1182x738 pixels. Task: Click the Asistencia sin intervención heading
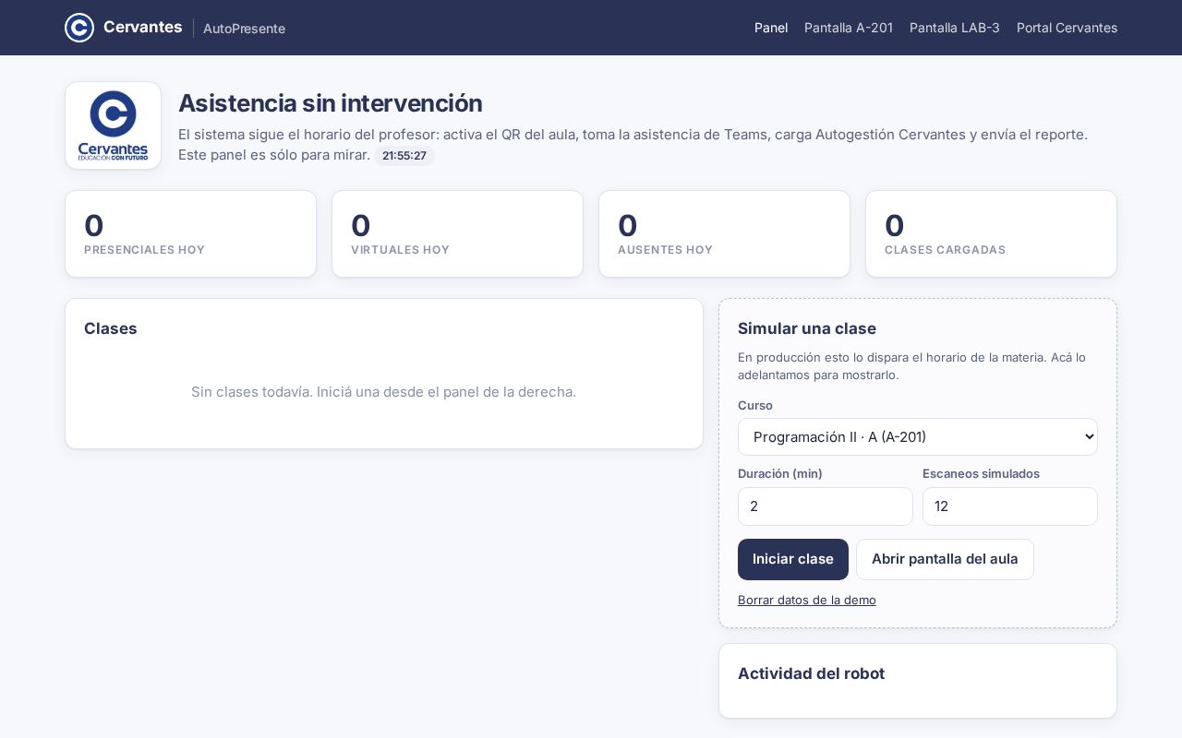331,103
